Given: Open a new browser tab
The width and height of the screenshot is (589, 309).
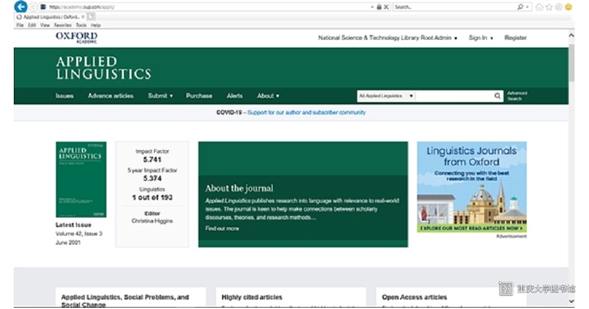Looking at the screenshot, I should coord(91,17).
